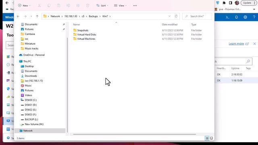The width and height of the screenshot is (258, 145).
Task: Open drive DISK00 (C:)
Action: (x=31, y=100)
